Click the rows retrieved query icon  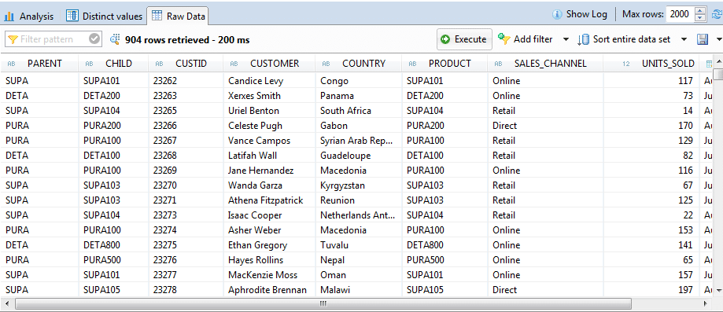coord(116,39)
